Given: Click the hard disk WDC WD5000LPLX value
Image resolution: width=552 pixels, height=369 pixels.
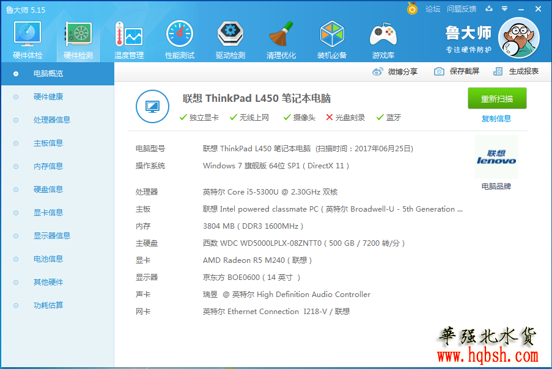Looking at the screenshot, I should (304, 243).
